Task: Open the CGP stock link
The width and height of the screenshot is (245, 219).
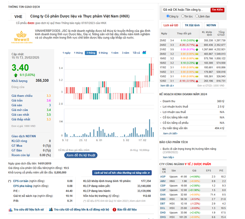Action: click(163, 190)
